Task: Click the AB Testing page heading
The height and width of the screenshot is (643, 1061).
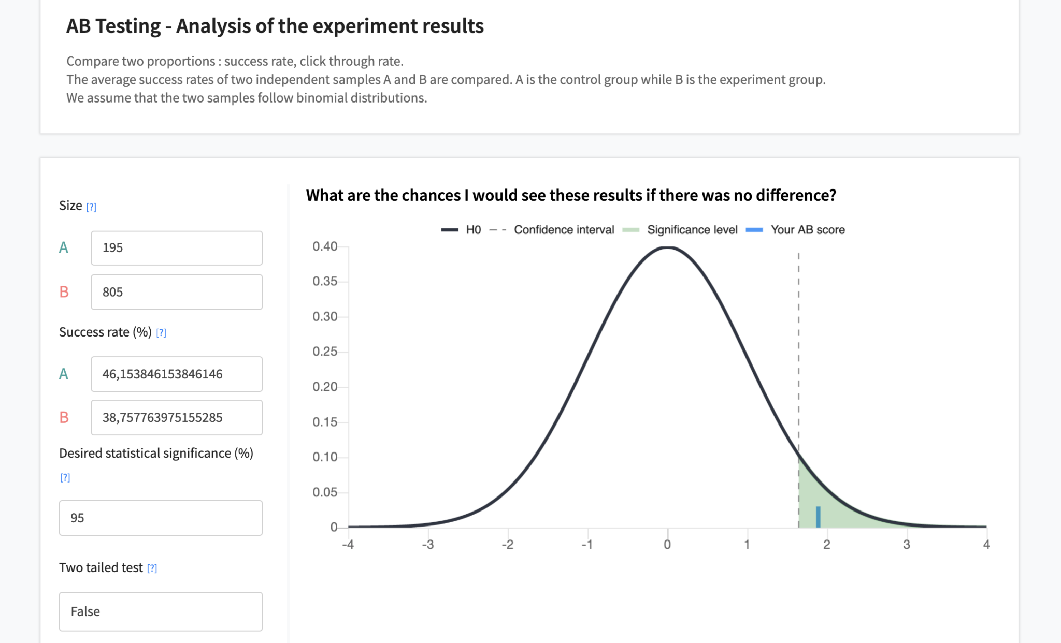Action: click(x=275, y=25)
